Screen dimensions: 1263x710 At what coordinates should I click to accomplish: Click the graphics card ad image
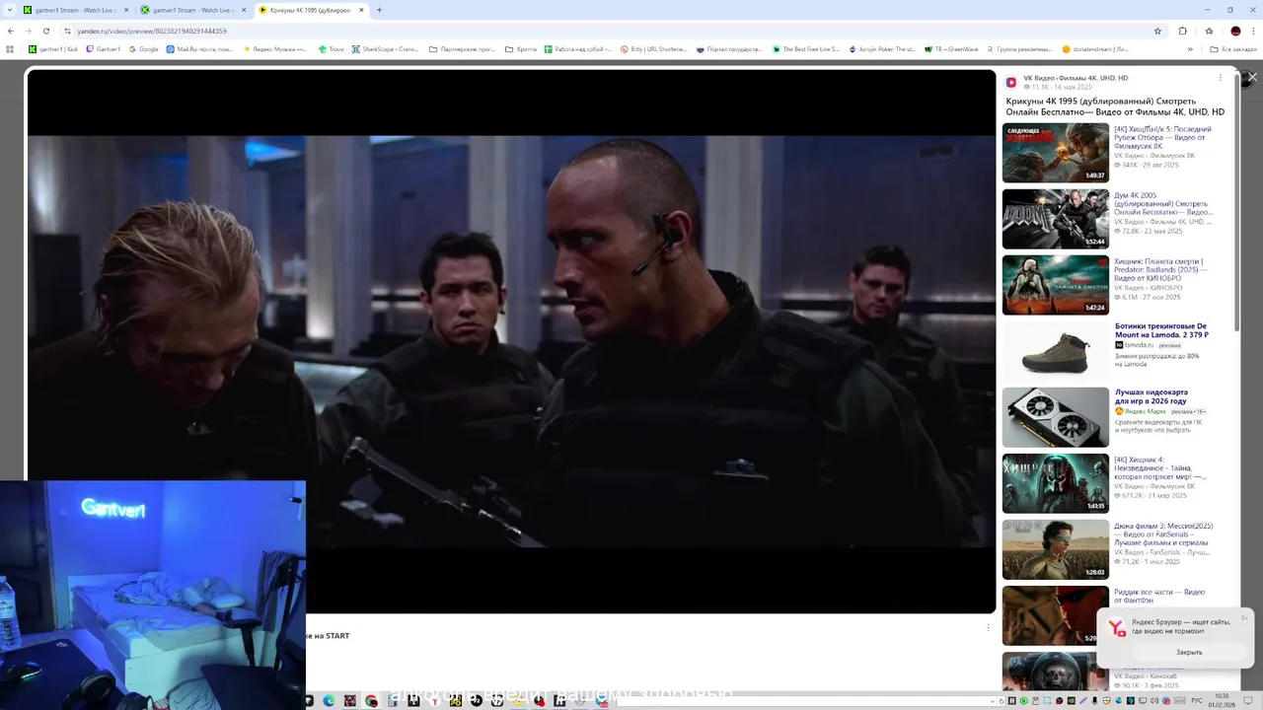[x=1056, y=417]
